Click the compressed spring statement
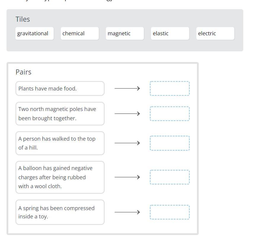 (60, 212)
